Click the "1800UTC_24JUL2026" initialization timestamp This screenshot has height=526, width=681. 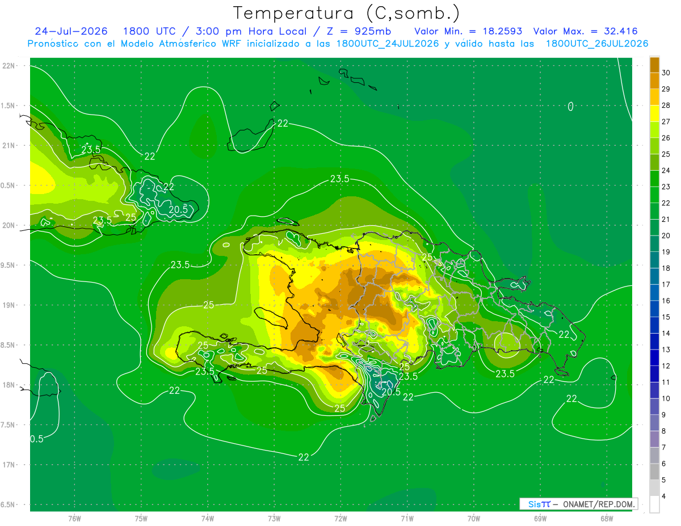pos(388,44)
